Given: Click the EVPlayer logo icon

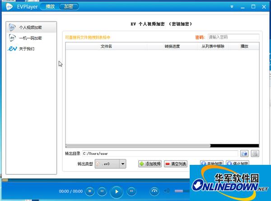Looking at the screenshot, I should coord(9,7).
